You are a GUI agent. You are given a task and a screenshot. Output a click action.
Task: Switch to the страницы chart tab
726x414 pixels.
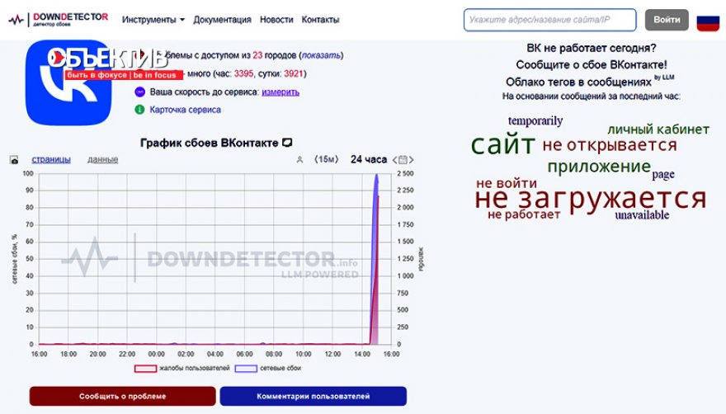pos(51,159)
